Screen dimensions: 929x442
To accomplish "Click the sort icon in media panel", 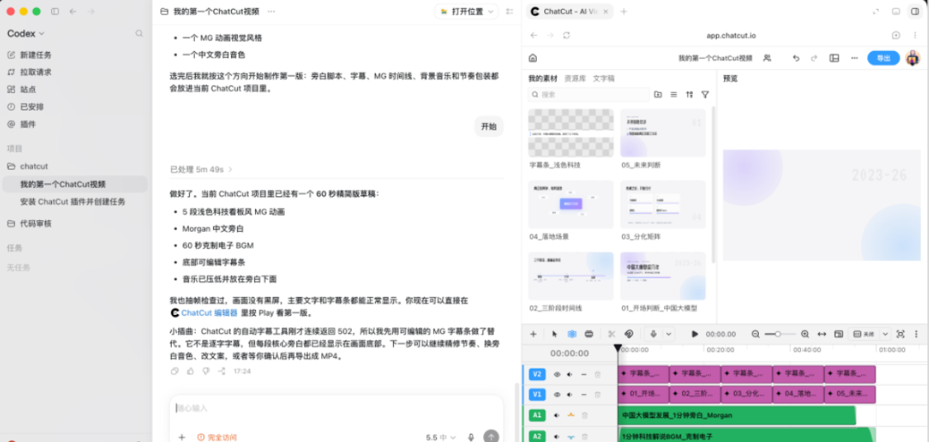I will [x=689, y=94].
